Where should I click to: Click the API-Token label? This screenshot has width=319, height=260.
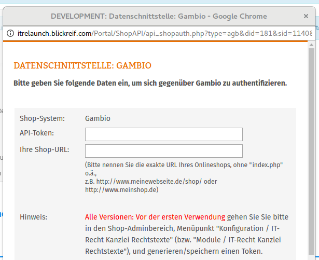pyautogui.click(x=37, y=133)
